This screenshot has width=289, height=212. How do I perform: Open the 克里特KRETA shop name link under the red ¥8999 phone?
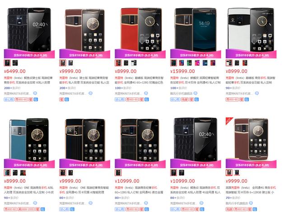[x=129, y=93]
